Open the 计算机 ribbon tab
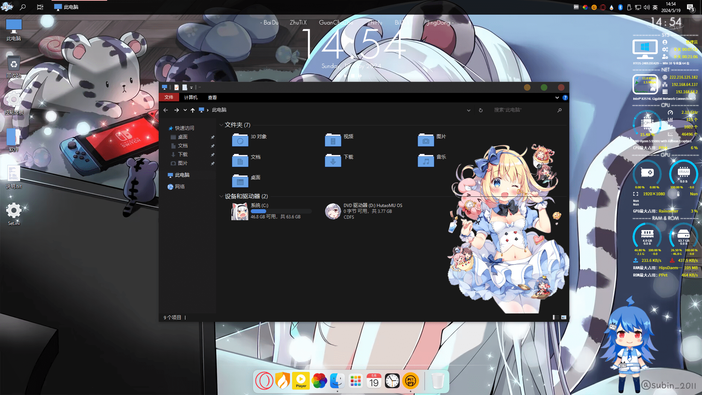Image resolution: width=702 pixels, height=395 pixels. point(191,97)
